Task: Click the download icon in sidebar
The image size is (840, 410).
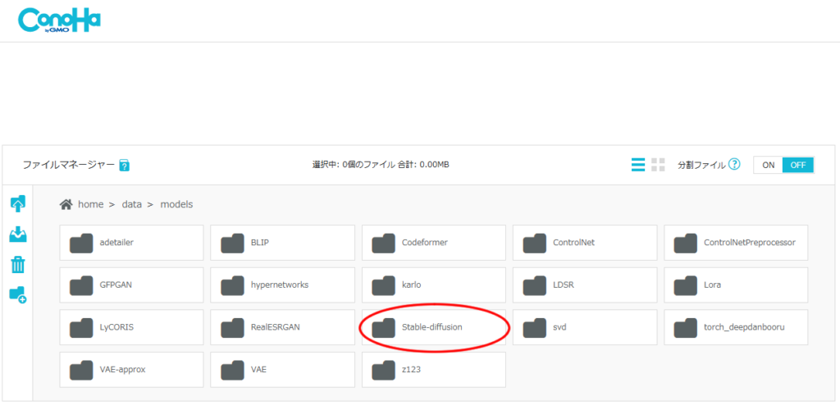Action: pyautogui.click(x=17, y=235)
